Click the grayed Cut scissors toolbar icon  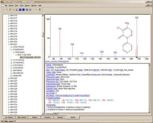point(4,10)
